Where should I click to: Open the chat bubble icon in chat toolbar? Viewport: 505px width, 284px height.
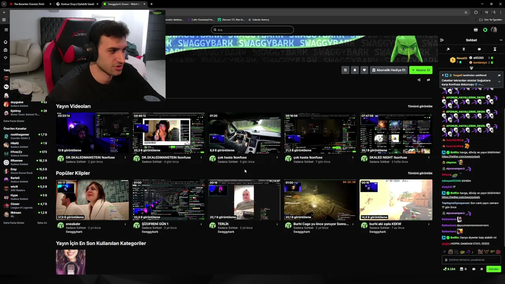click(x=479, y=49)
